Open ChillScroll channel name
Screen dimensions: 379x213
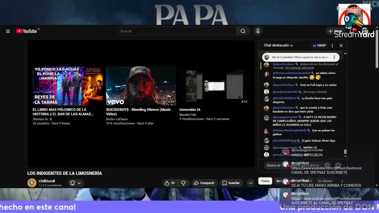(x=47, y=181)
